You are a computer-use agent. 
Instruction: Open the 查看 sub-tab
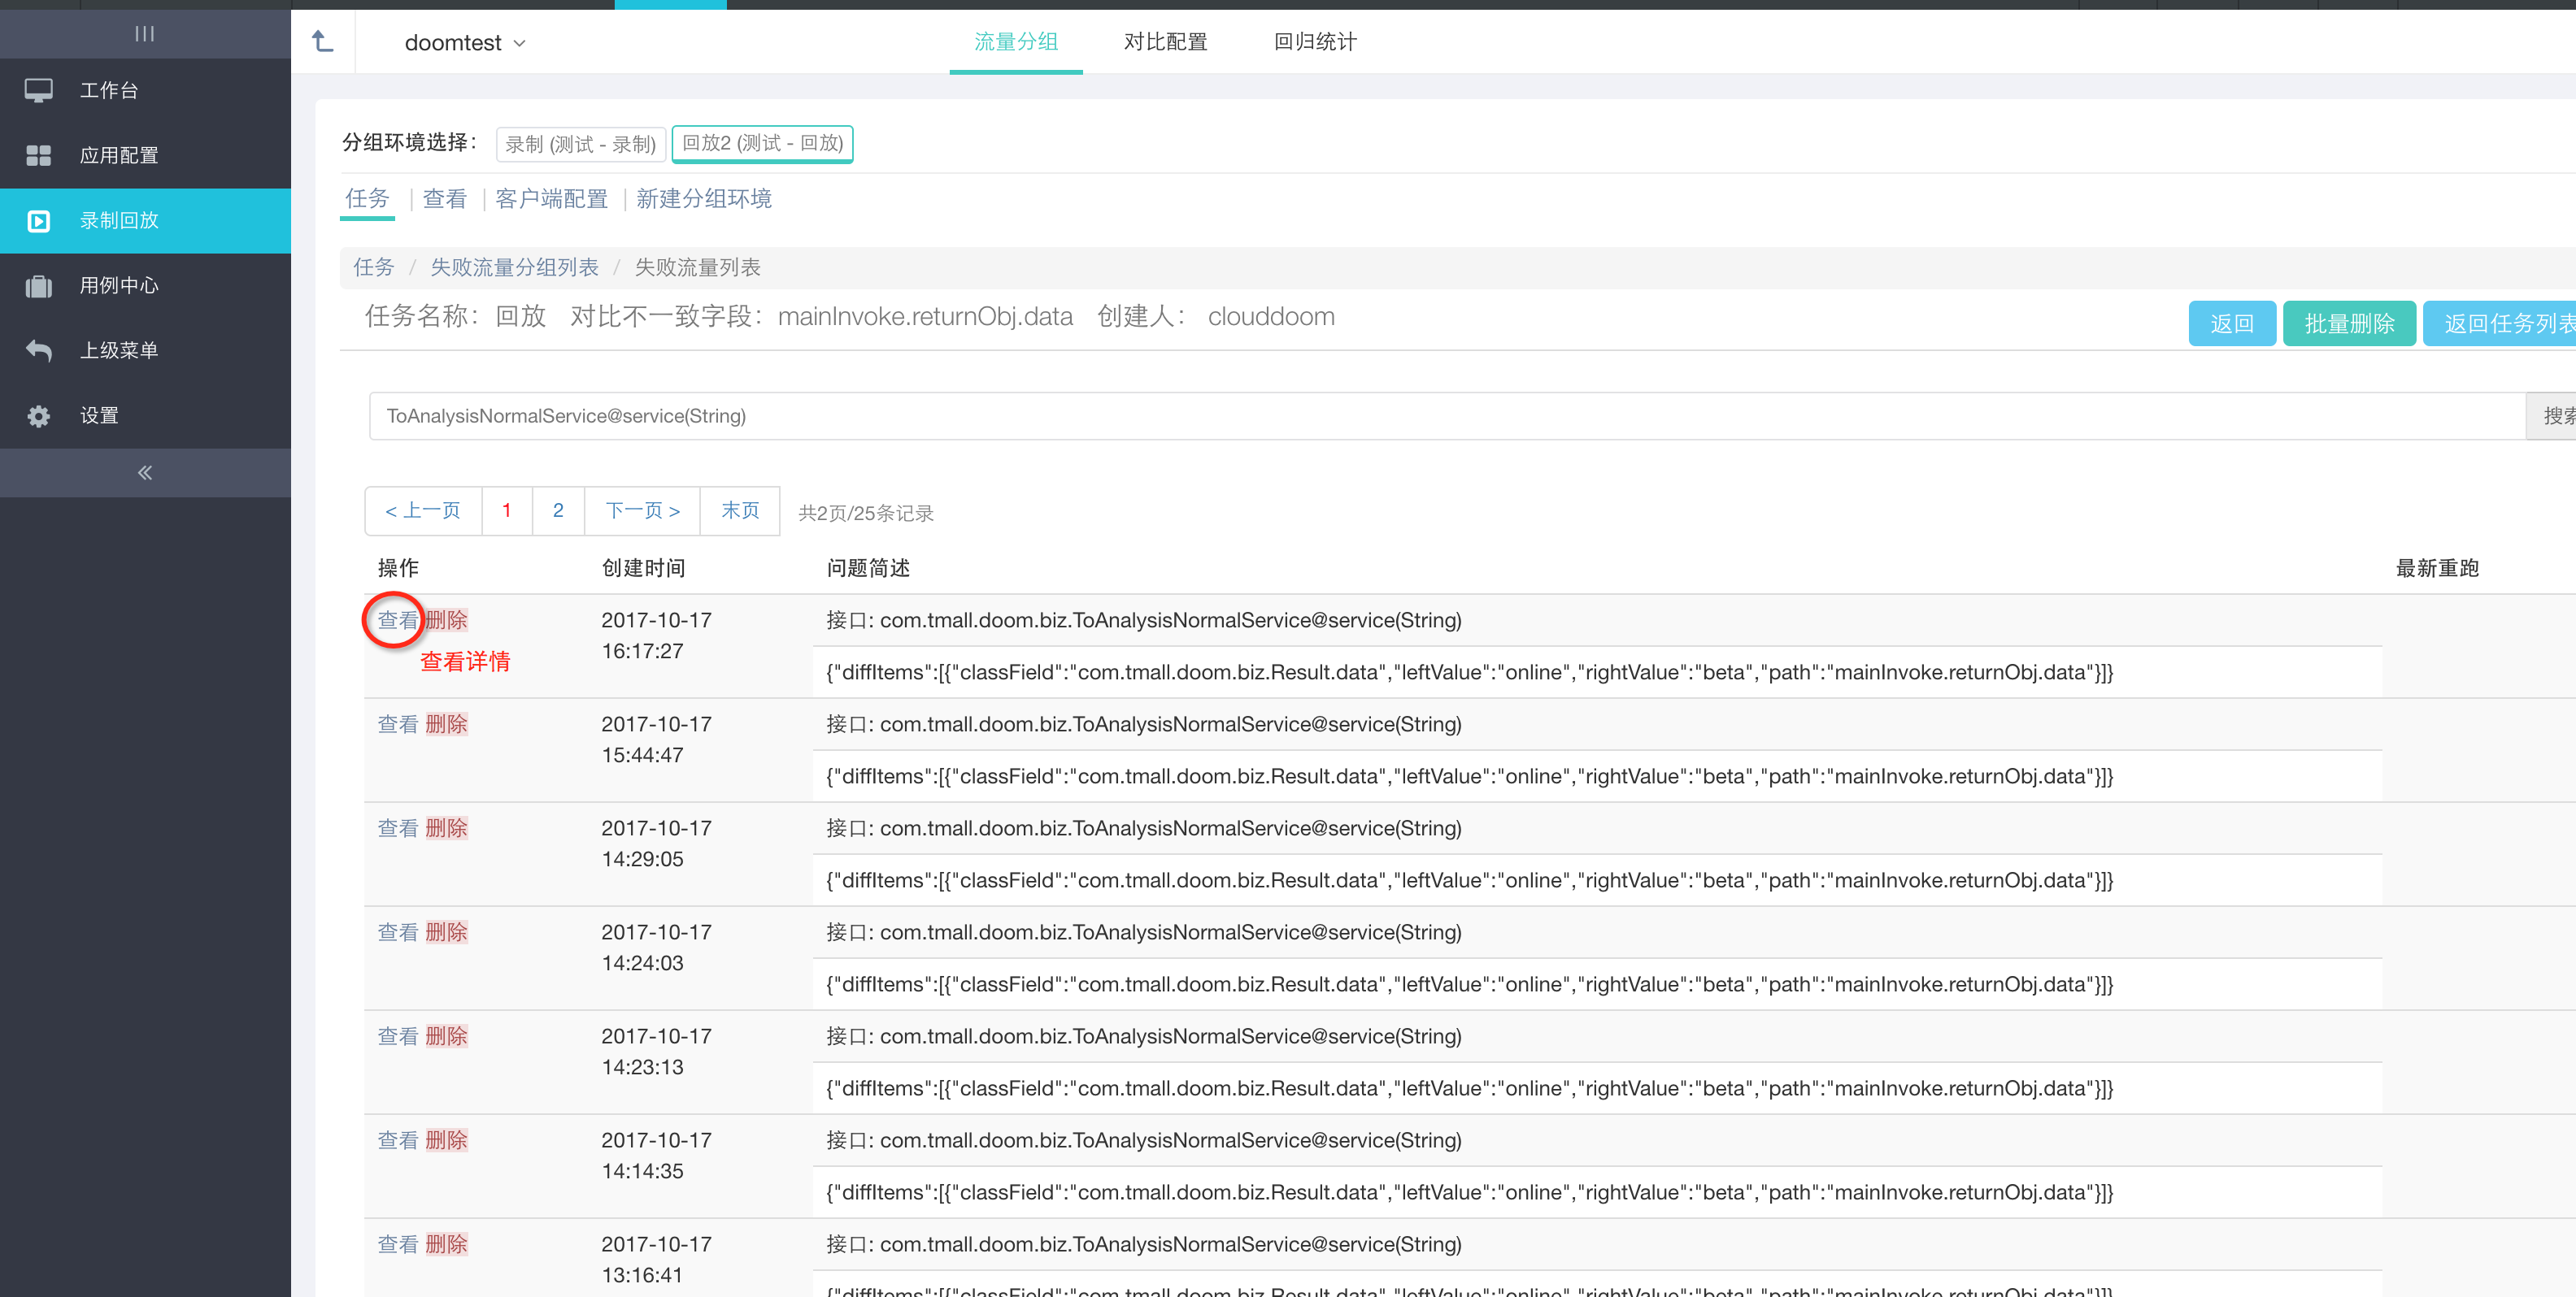pos(444,199)
